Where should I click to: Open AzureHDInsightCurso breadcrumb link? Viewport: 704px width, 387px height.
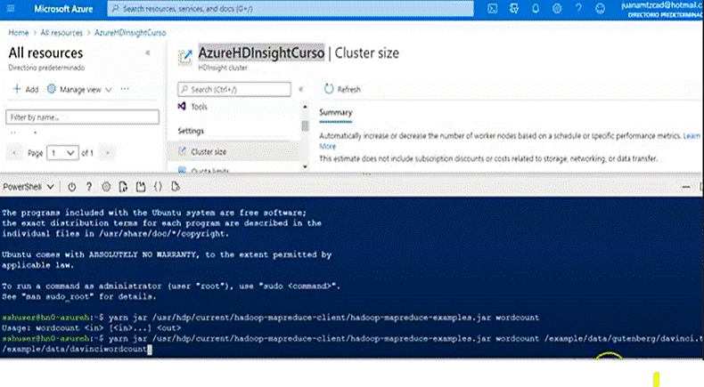[130, 33]
